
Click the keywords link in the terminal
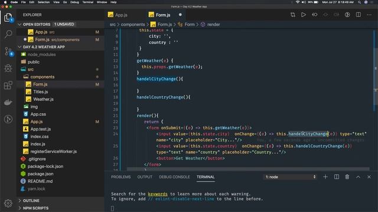(158, 194)
